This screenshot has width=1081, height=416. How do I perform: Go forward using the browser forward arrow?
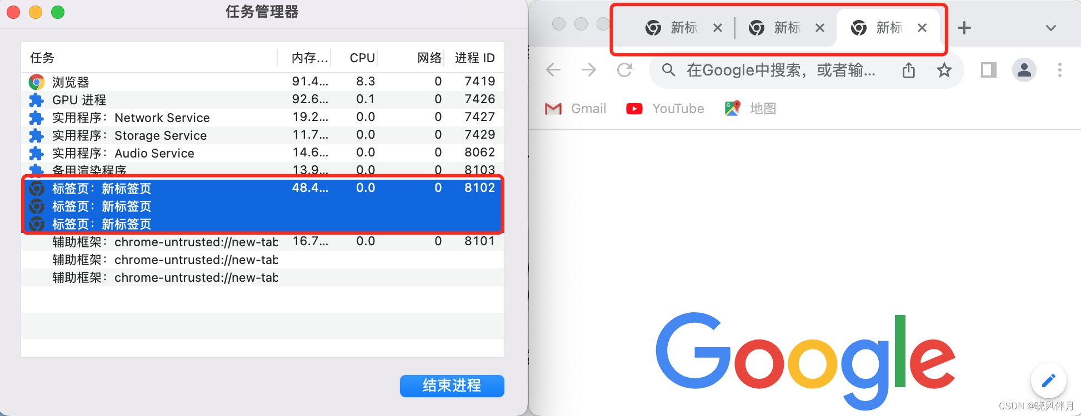click(x=589, y=70)
